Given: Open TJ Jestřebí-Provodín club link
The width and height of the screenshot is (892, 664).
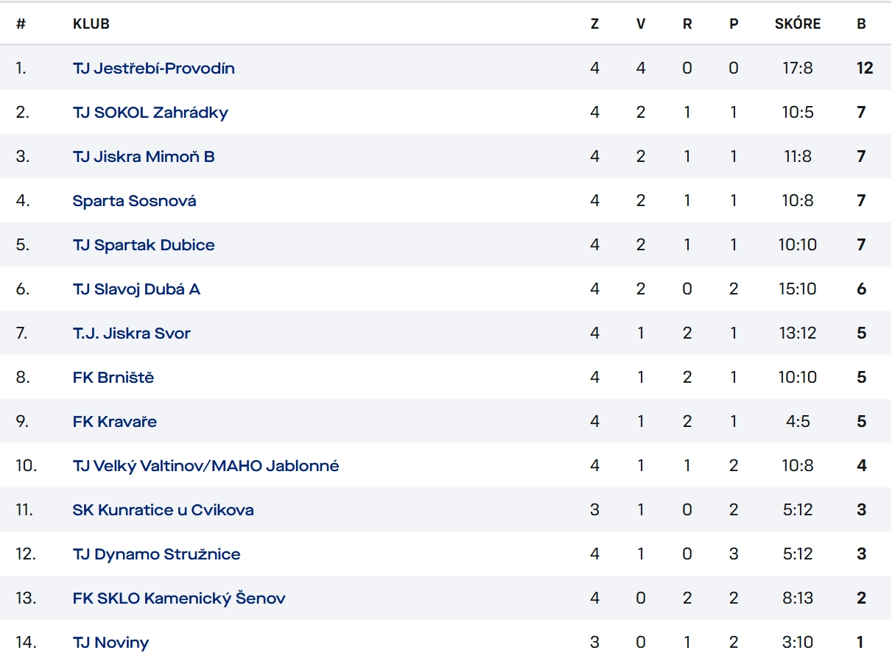Looking at the screenshot, I should coord(154,68).
